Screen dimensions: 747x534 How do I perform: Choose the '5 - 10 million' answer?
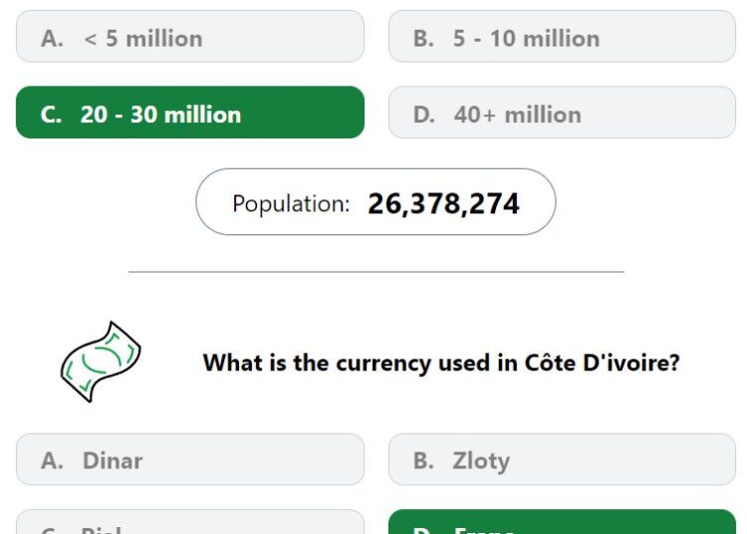(562, 37)
